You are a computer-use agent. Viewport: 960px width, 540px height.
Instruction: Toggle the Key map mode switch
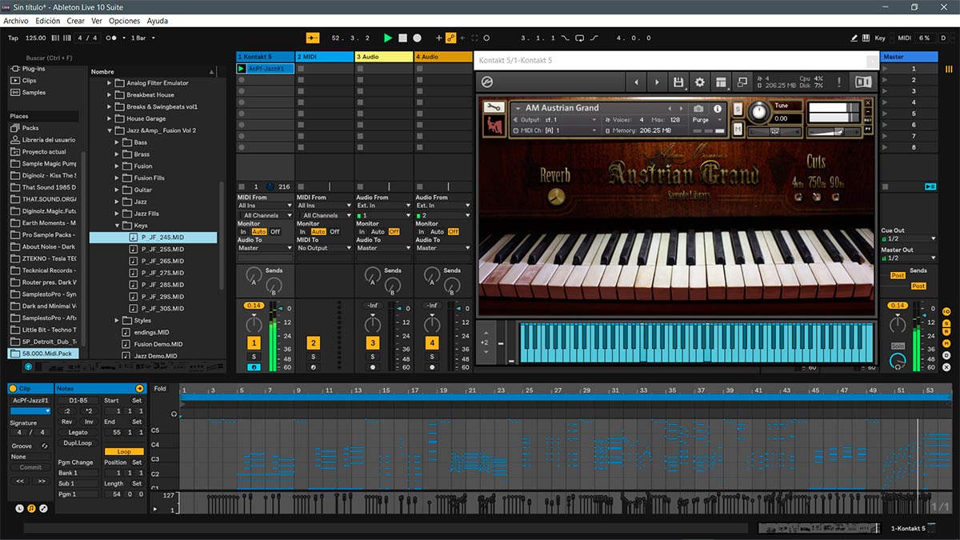880,38
